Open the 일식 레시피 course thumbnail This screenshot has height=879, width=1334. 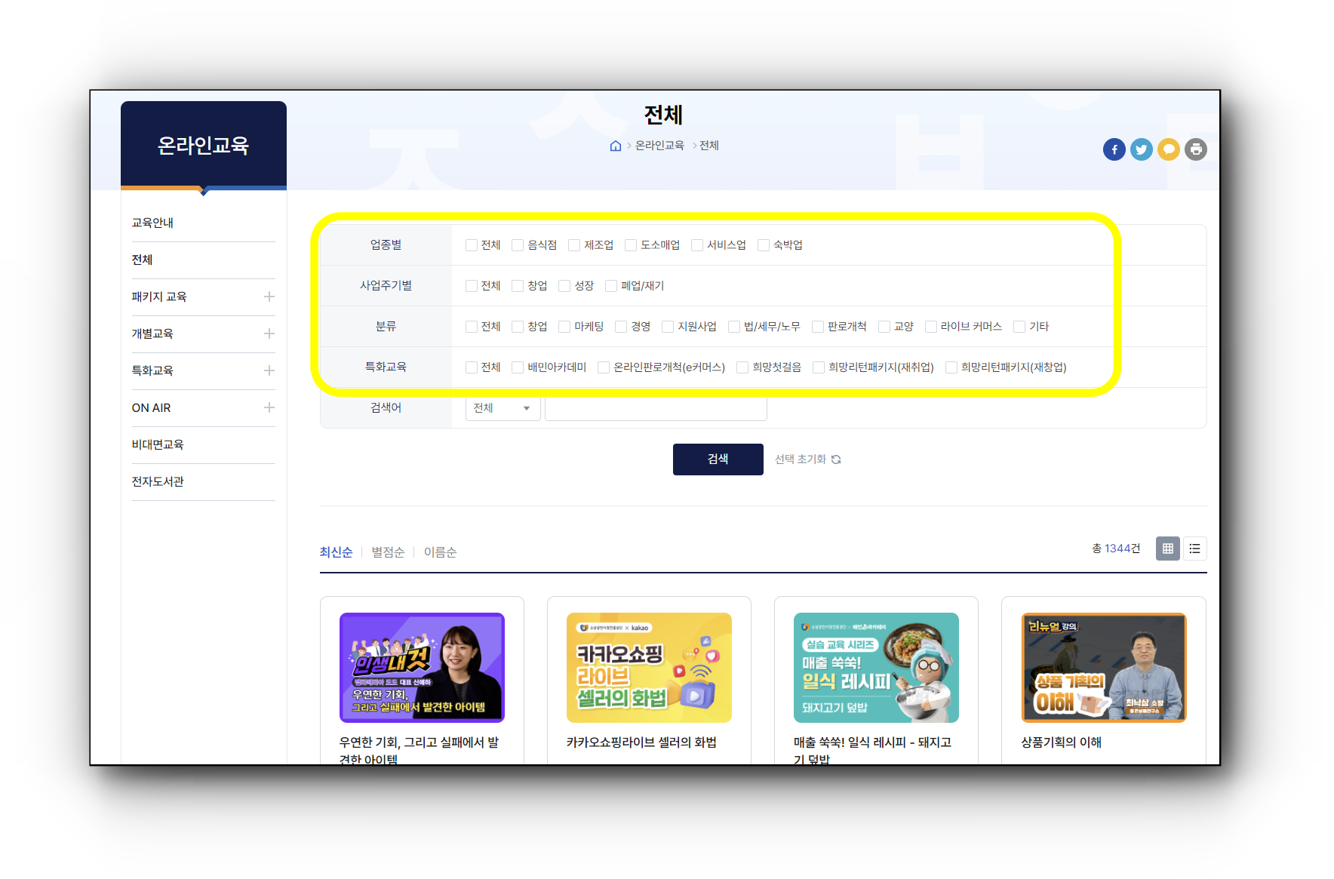(x=876, y=668)
